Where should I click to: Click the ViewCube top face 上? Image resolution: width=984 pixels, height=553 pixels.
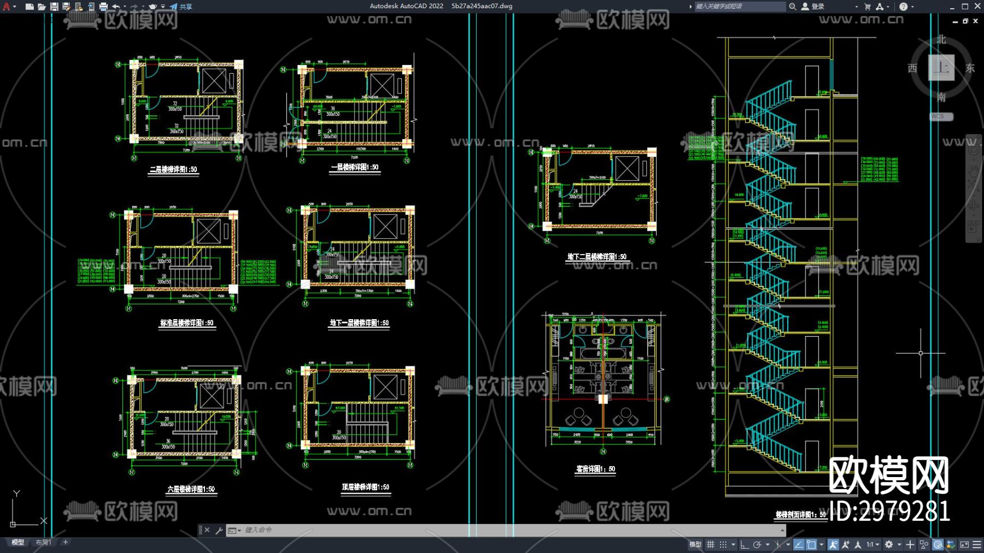[941, 68]
